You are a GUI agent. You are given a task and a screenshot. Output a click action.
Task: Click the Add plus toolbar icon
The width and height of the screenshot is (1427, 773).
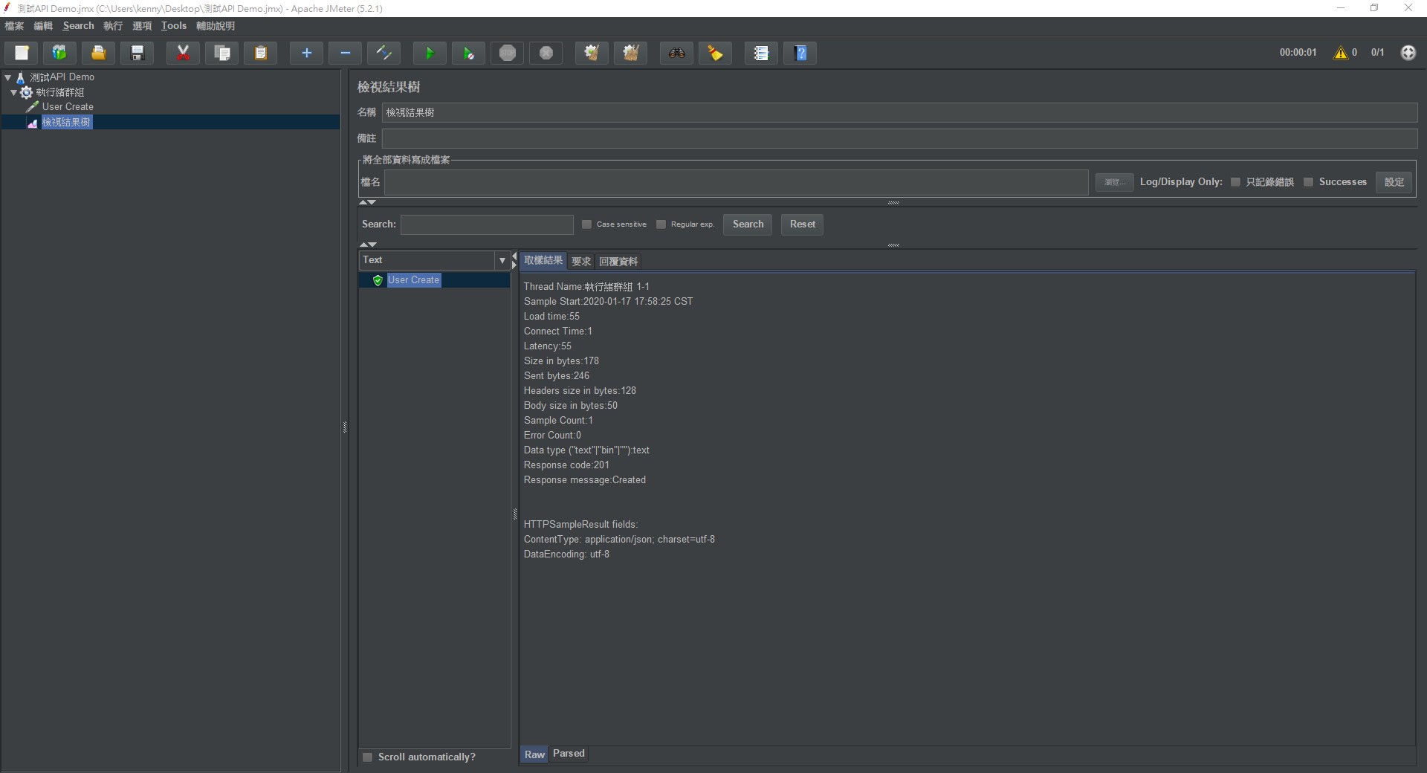(306, 53)
